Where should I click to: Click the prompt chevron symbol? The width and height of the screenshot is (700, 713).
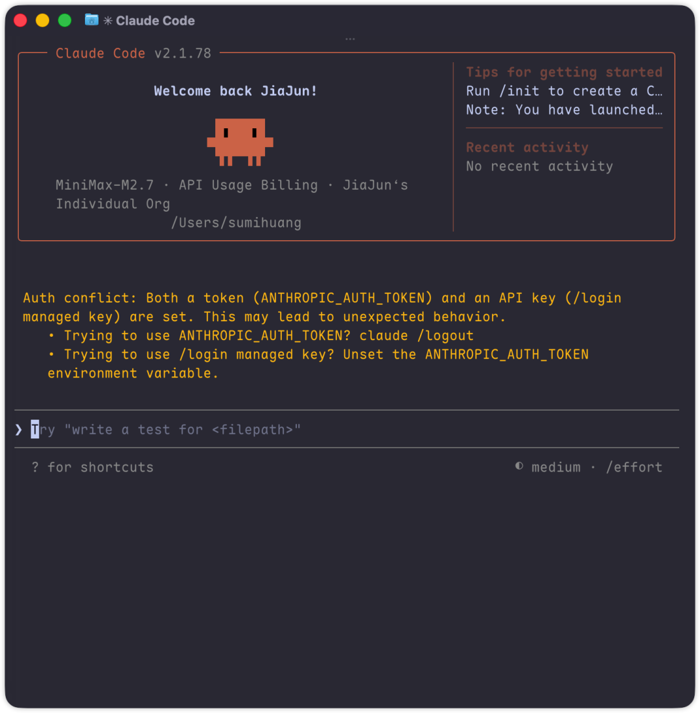(x=19, y=429)
